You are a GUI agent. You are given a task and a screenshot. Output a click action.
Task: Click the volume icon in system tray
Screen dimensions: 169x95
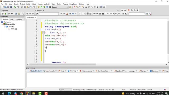pyautogui.click(x=150, y=93)
